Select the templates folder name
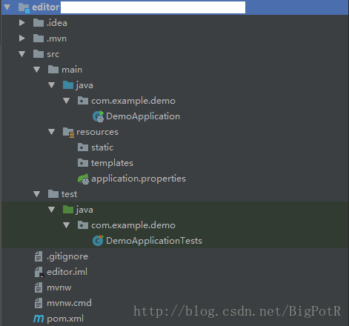 coord(112,163)
